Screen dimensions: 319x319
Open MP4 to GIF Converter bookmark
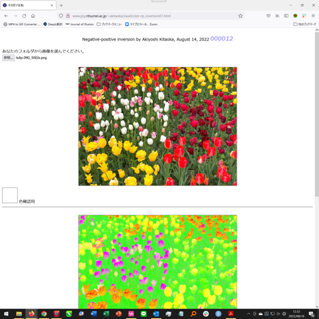pos(22,25)
